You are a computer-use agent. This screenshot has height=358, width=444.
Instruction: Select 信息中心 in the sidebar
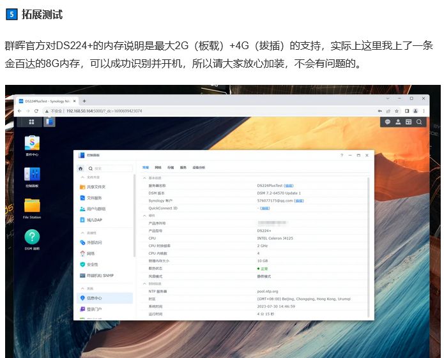pyautogui.click(x=105, y=299)
